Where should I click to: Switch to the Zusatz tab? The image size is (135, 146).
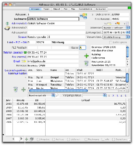[46, 9]
